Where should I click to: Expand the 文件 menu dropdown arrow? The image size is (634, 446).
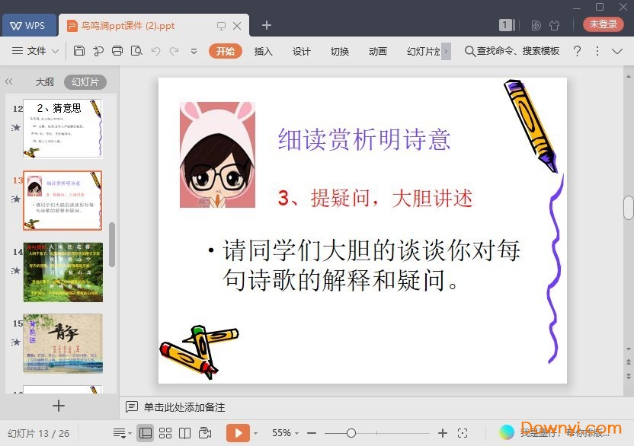click(56, 51)
